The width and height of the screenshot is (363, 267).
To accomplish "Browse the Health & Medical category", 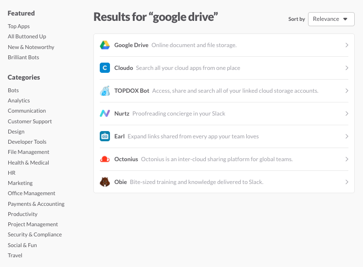I will 29,163.
